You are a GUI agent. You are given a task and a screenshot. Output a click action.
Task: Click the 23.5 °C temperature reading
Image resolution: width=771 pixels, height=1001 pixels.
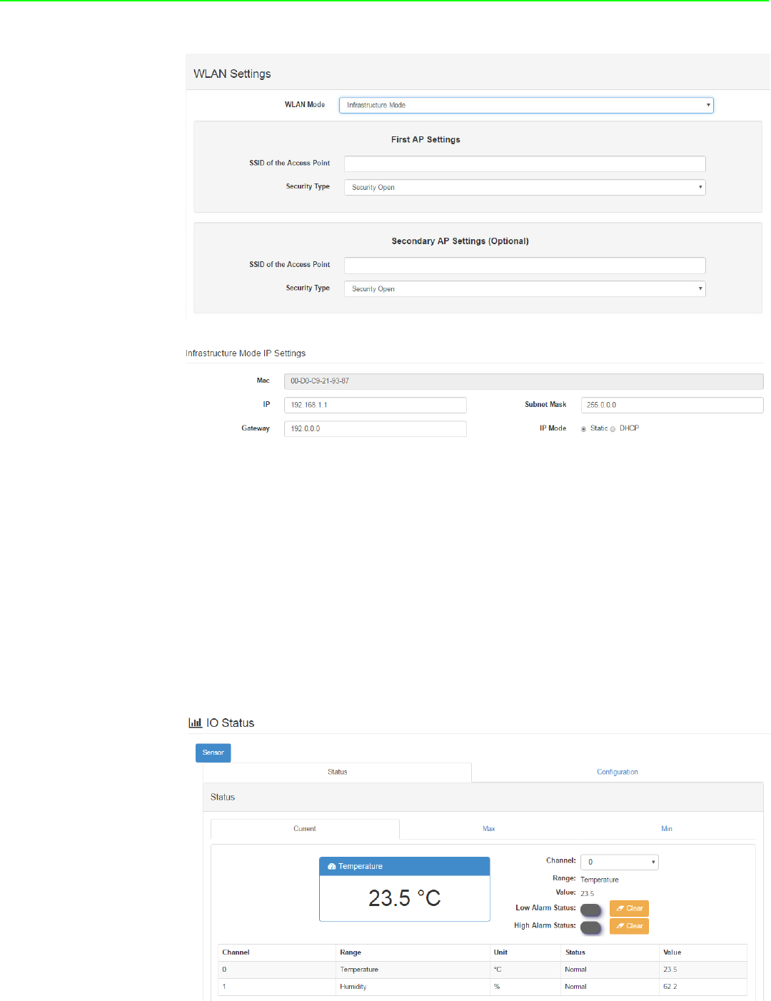404,898
